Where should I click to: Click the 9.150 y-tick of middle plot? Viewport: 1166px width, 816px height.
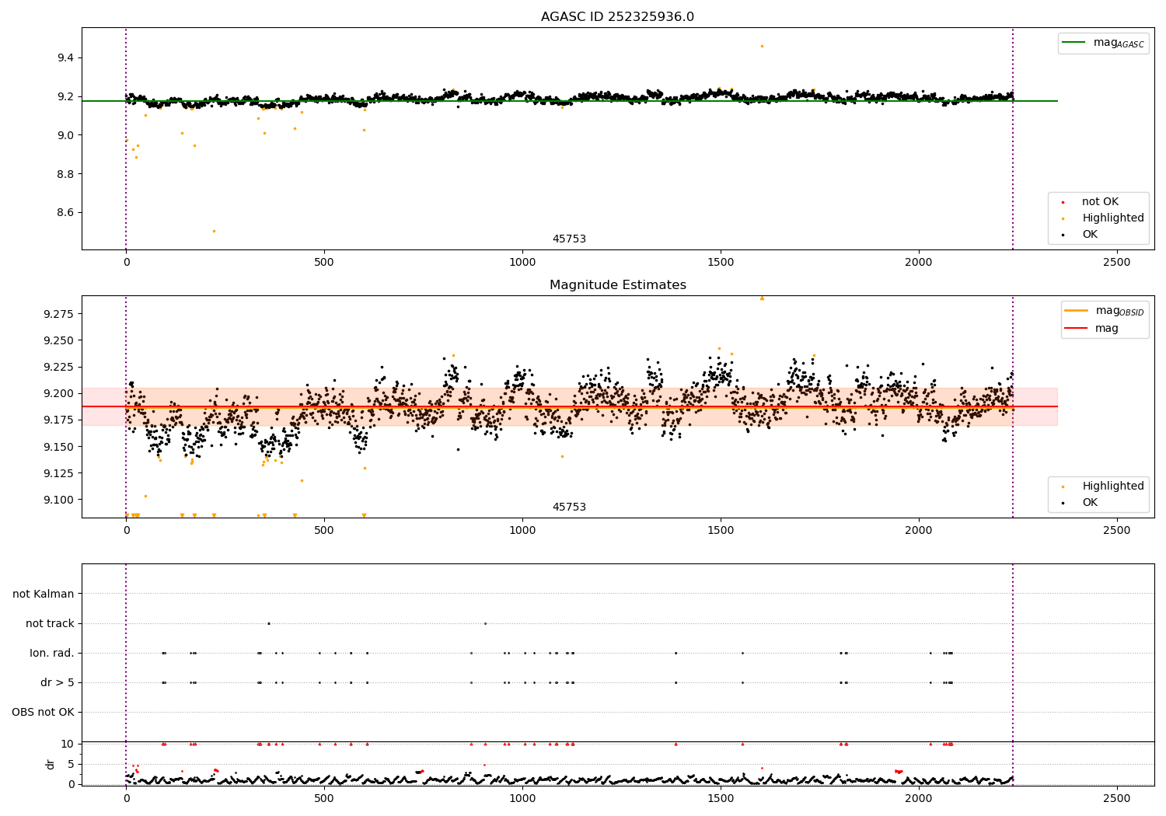pyautogui.click(x=59, y=447)
